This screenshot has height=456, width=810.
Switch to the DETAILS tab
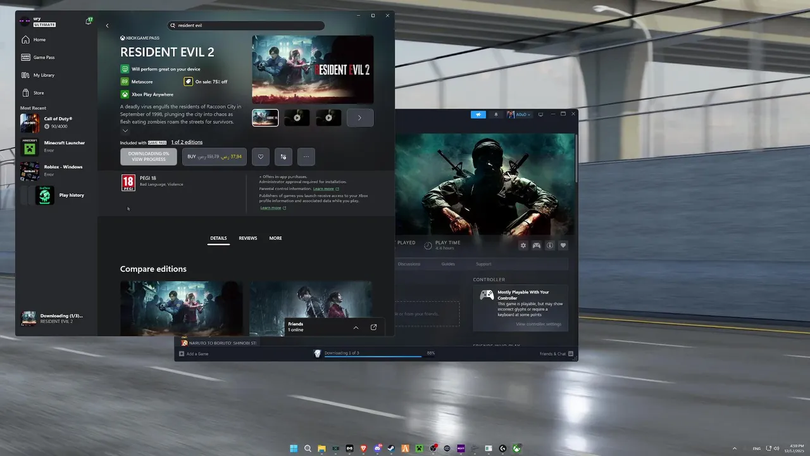(x=218, y=238)
